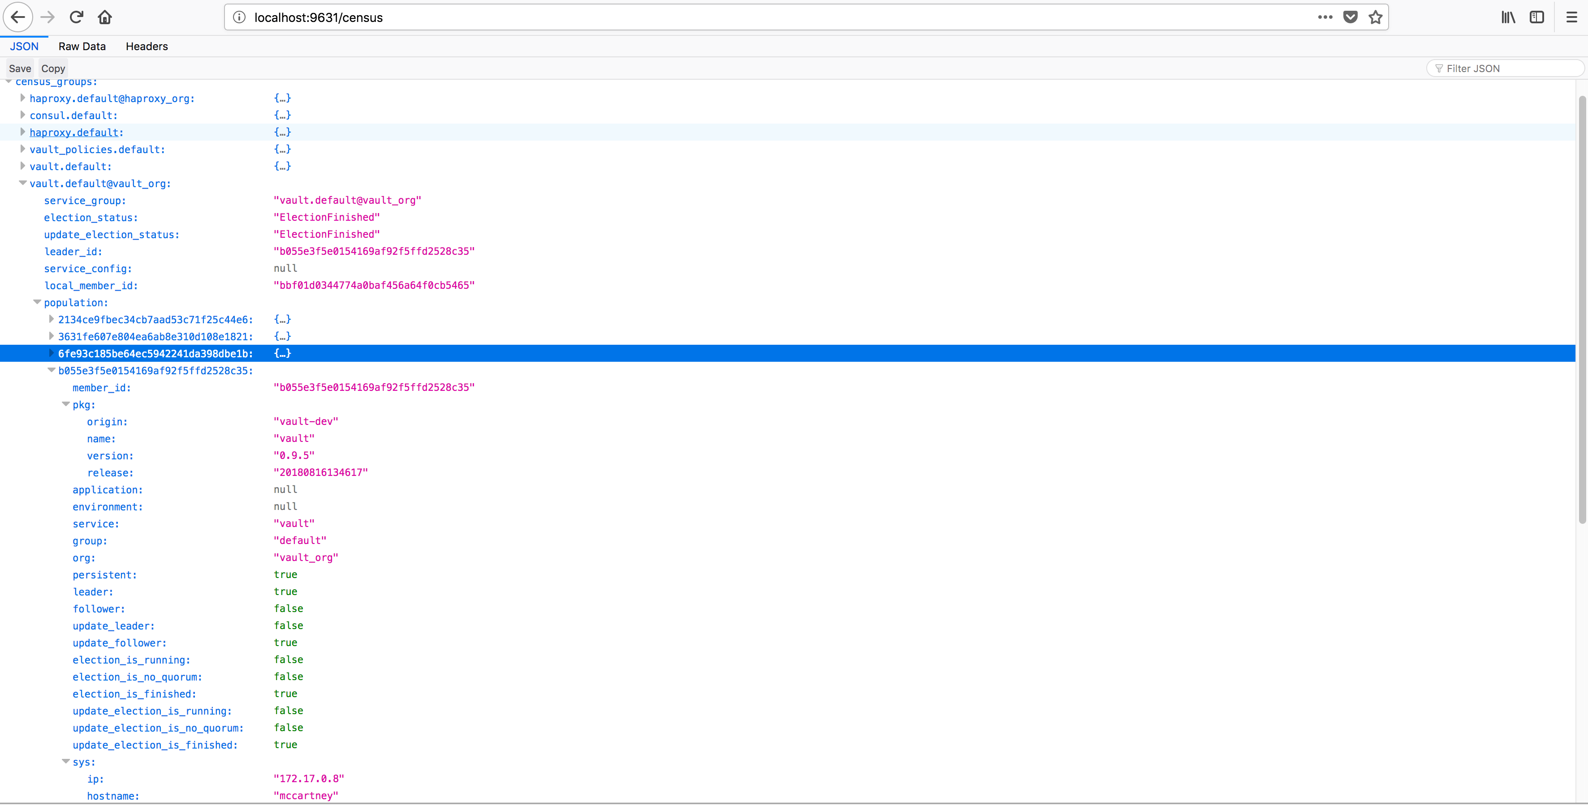The height and width of the screenshot is (805, 1588).
Task: Select the election_is_running key
Action: pos(131,659)
